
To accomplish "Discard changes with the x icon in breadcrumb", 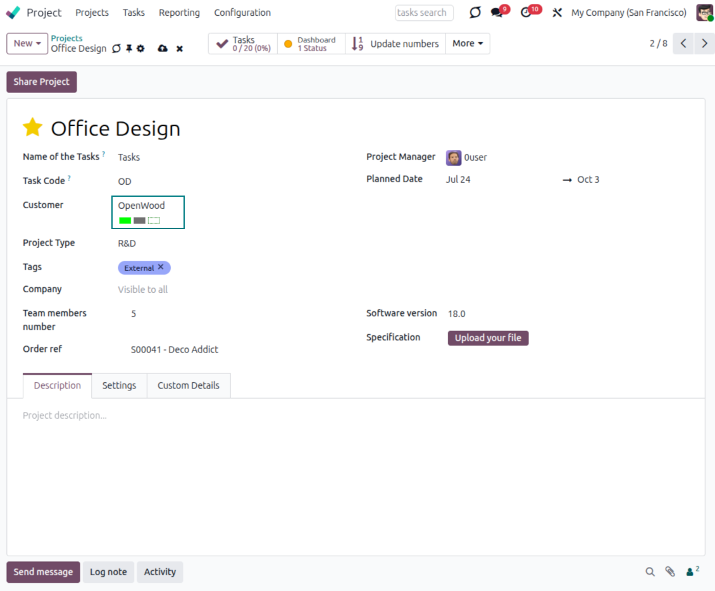I will pos(180,48).
